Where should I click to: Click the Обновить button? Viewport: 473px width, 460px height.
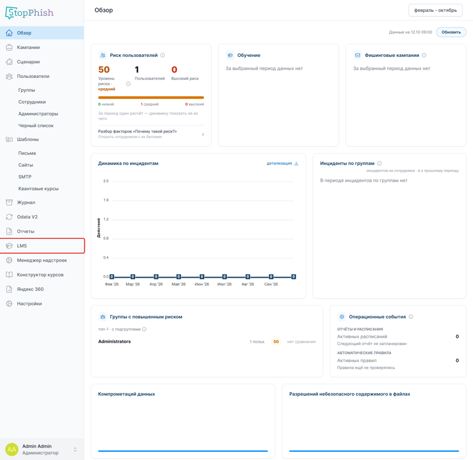[x=451, y=32]
